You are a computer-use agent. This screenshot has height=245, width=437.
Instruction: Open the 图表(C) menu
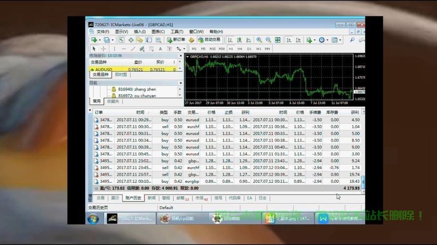[158, 32]
